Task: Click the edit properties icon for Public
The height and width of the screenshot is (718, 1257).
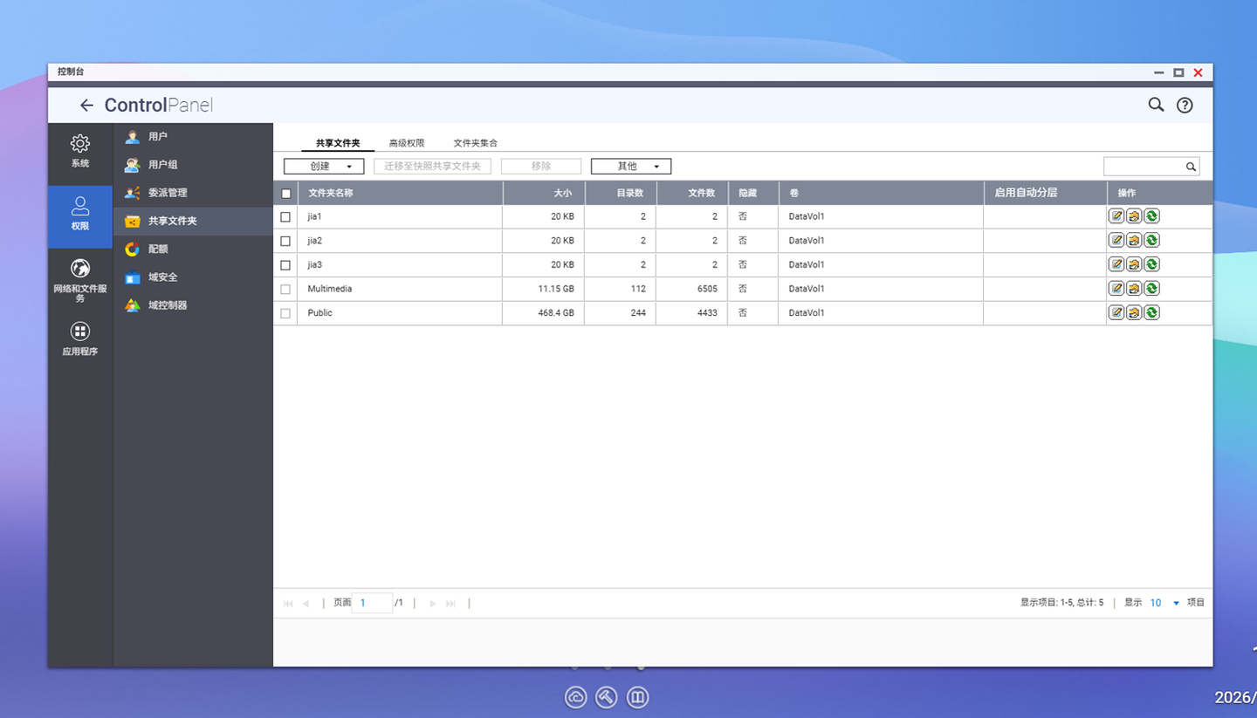Action: (1116, 312)
